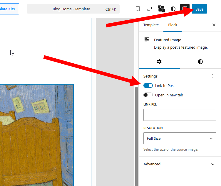This screenshot has width=221, height=186.
Task: Click the 'Ctrl+K' shortcut hint
Action: (111, 9)
